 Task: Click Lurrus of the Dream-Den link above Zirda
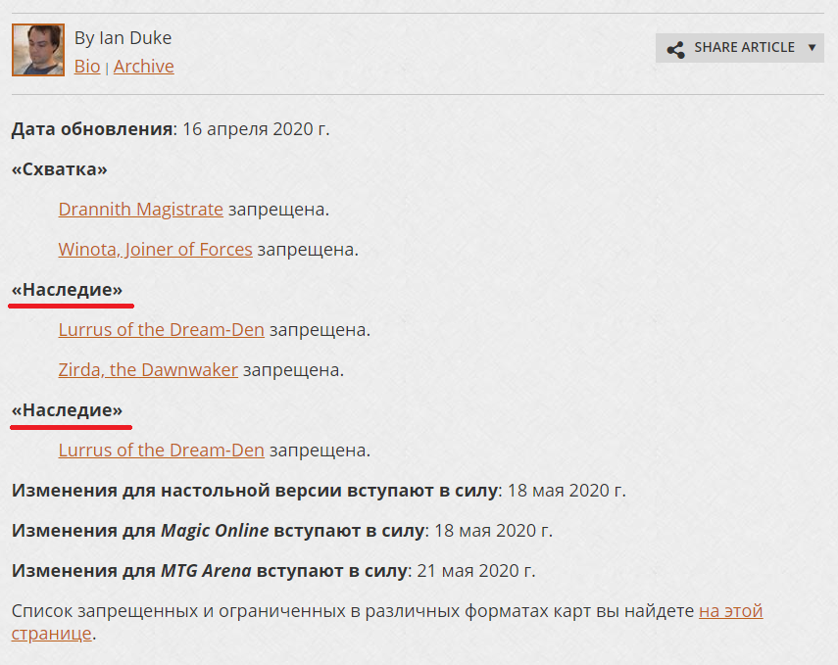point(161,330)
